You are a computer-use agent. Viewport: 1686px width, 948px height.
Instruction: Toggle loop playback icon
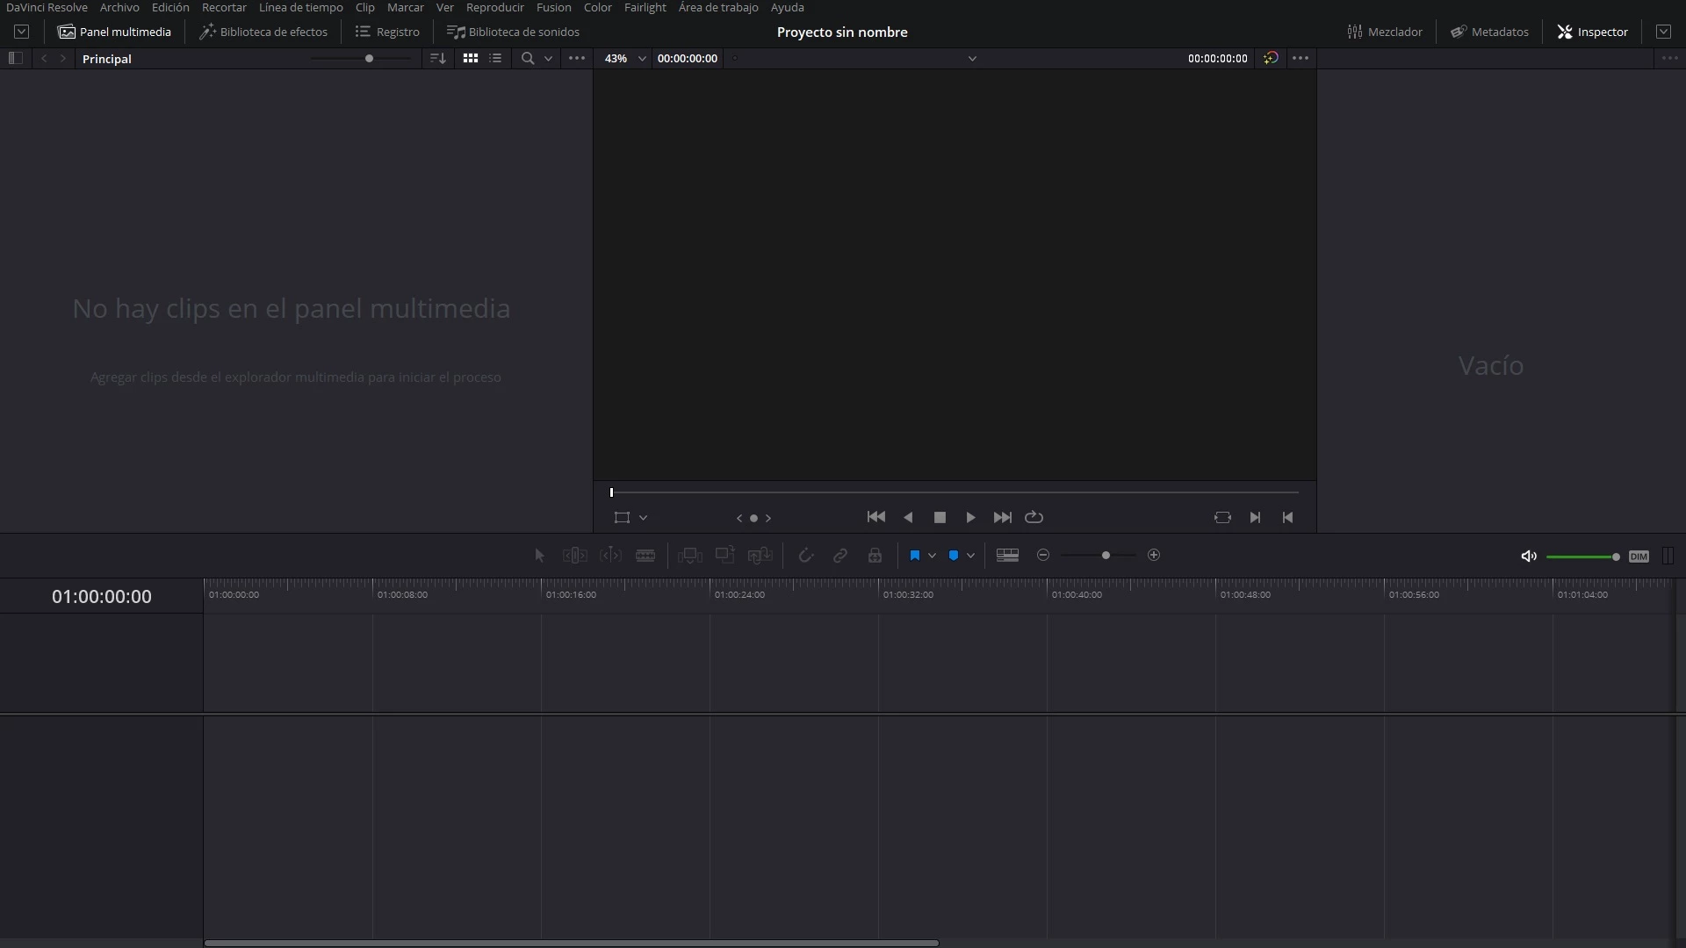(x=1034, y=518)
